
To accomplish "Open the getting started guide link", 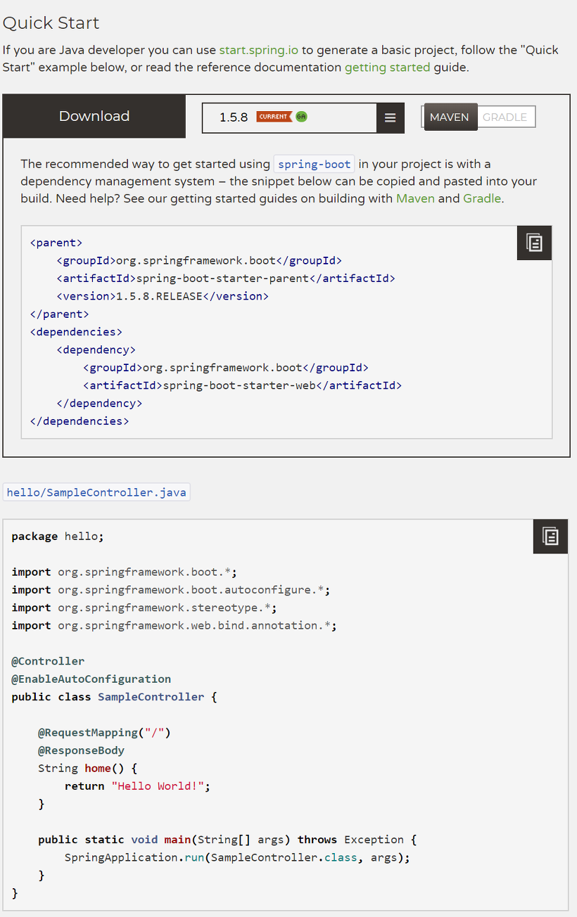I will coord(387,68).
